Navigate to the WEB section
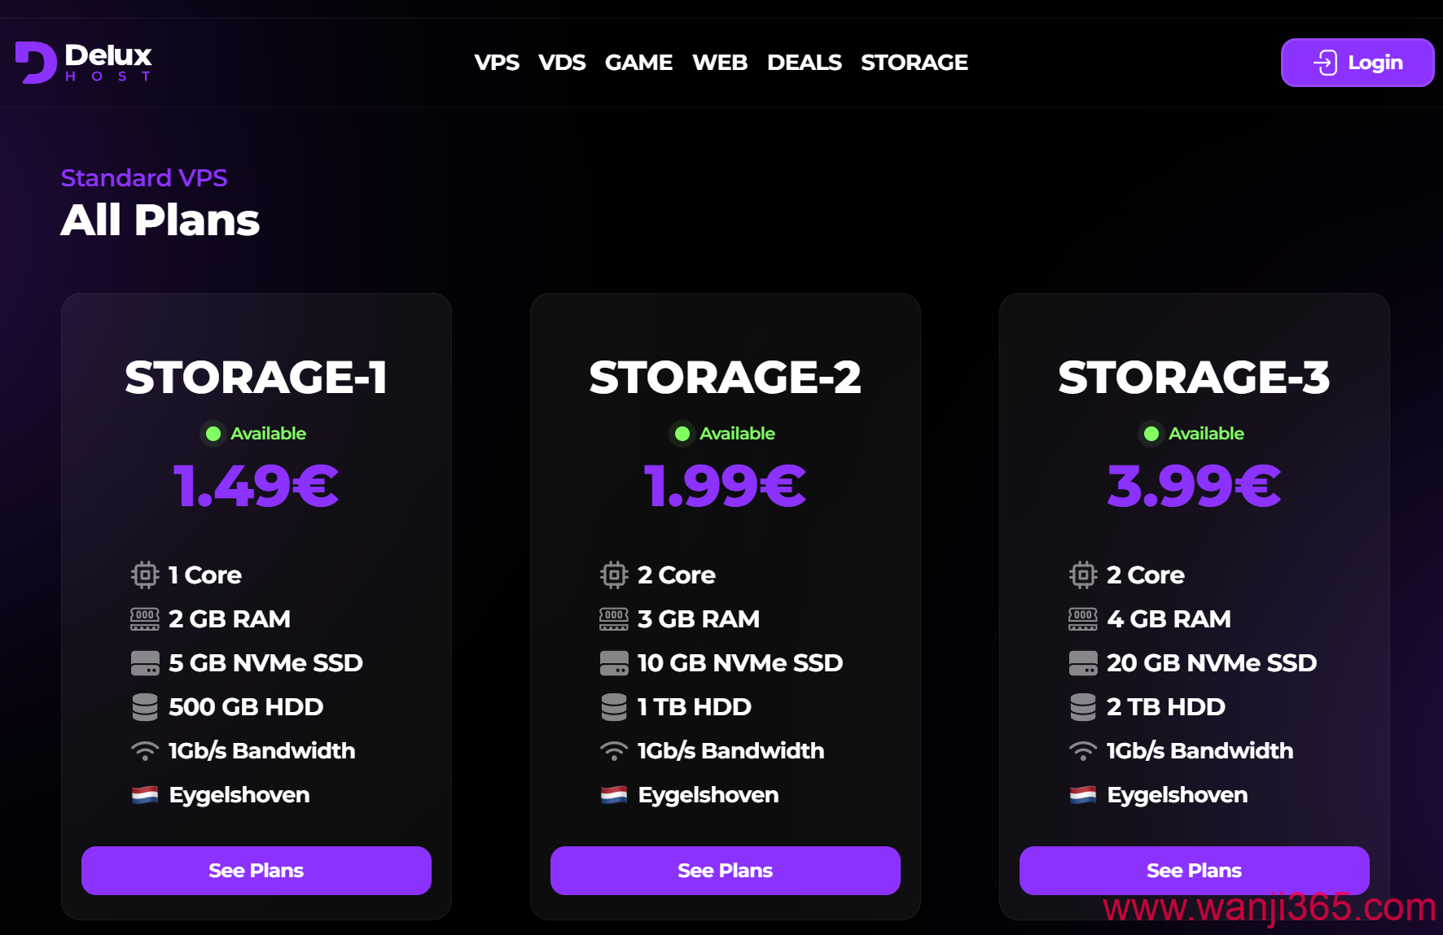The image size is (1443, 935). pyautogui.click(x=720, y=63)
